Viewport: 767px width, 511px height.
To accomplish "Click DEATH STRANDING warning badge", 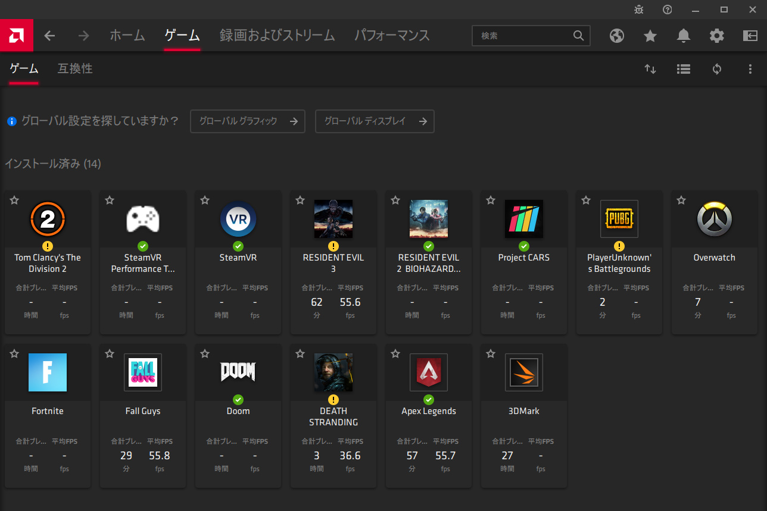I will click(333, 400).
